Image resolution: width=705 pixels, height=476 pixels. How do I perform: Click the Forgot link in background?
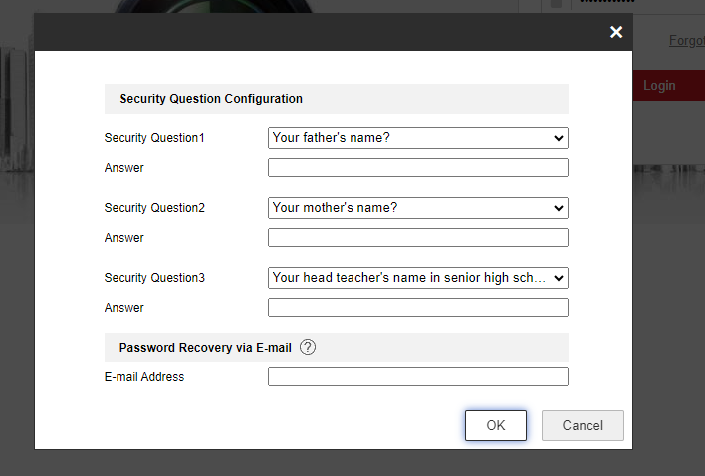686,41
